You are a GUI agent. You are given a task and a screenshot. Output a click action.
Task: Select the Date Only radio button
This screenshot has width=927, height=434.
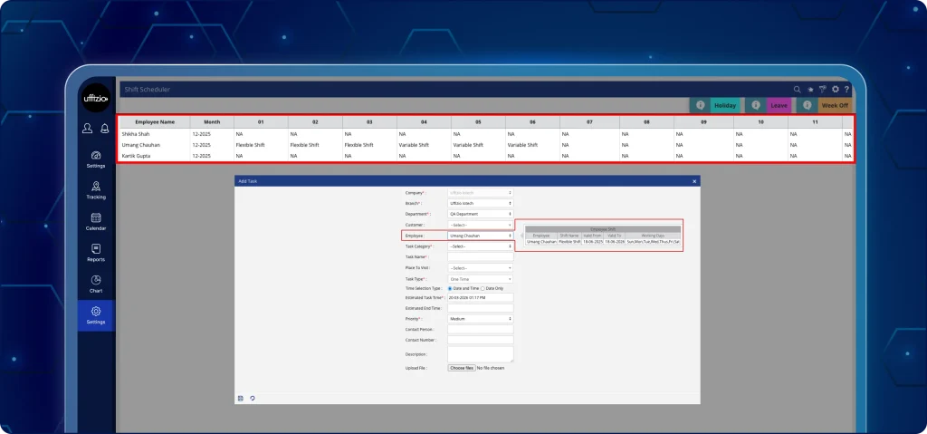click(483, 288)
